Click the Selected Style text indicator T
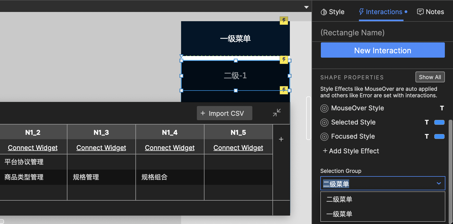The height and width of the screenshot is (224, 453). tap(427, 122)
